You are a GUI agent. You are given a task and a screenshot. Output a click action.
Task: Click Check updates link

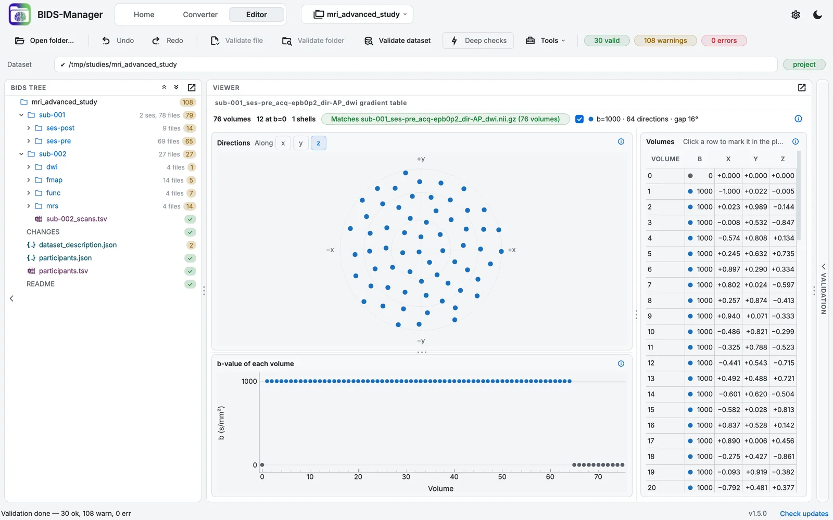pyautogui.click(x=804, y=514)
